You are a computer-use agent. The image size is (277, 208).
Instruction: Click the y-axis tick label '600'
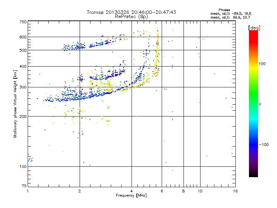point(23,37)
